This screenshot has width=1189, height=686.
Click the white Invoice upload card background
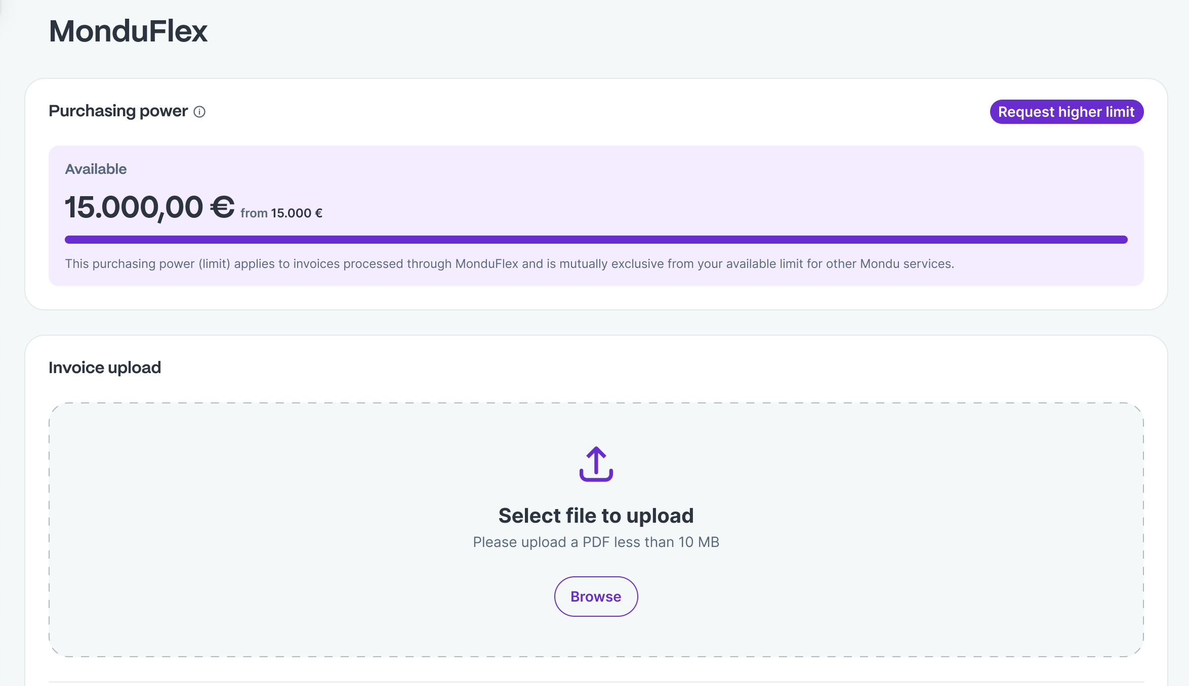tap(607, 368)
